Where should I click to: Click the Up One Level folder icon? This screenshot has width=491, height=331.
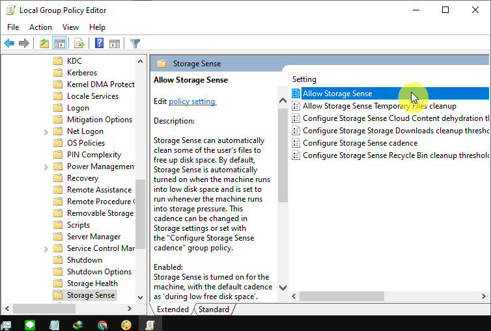point(44,44)
